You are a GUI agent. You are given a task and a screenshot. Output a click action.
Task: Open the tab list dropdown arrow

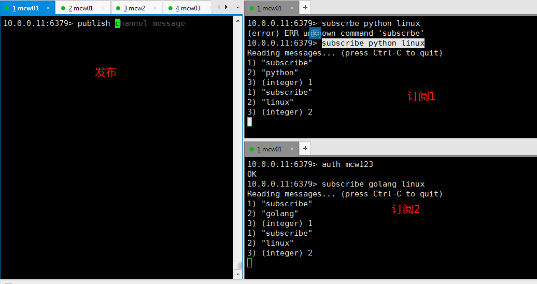[238, 8]
